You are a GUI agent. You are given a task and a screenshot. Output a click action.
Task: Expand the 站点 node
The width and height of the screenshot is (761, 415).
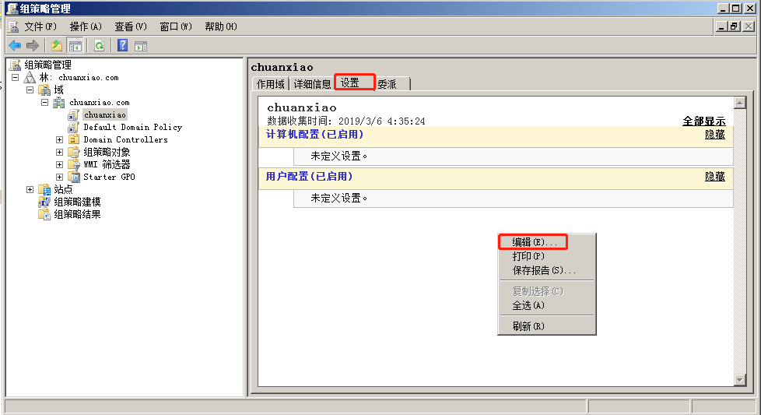(x=30, y=189)
